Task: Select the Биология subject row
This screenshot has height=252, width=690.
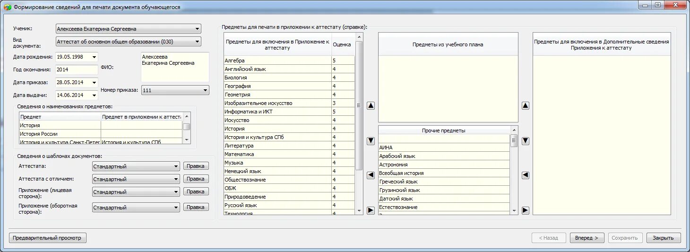Action: (289, 78)
